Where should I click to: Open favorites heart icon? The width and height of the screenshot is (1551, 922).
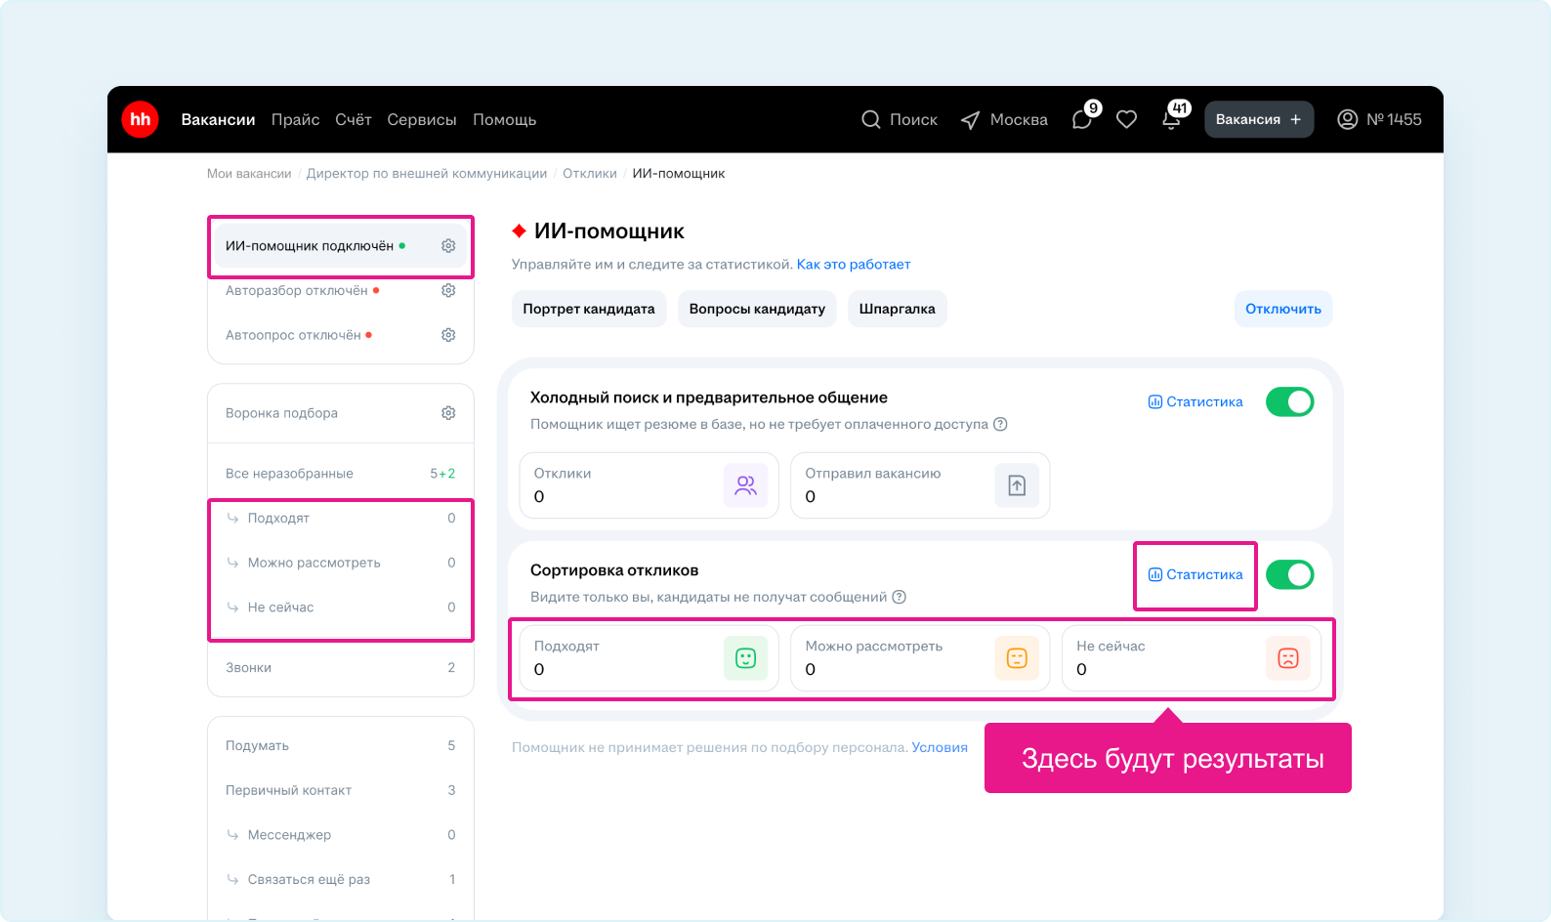(x=1126, y=119)
